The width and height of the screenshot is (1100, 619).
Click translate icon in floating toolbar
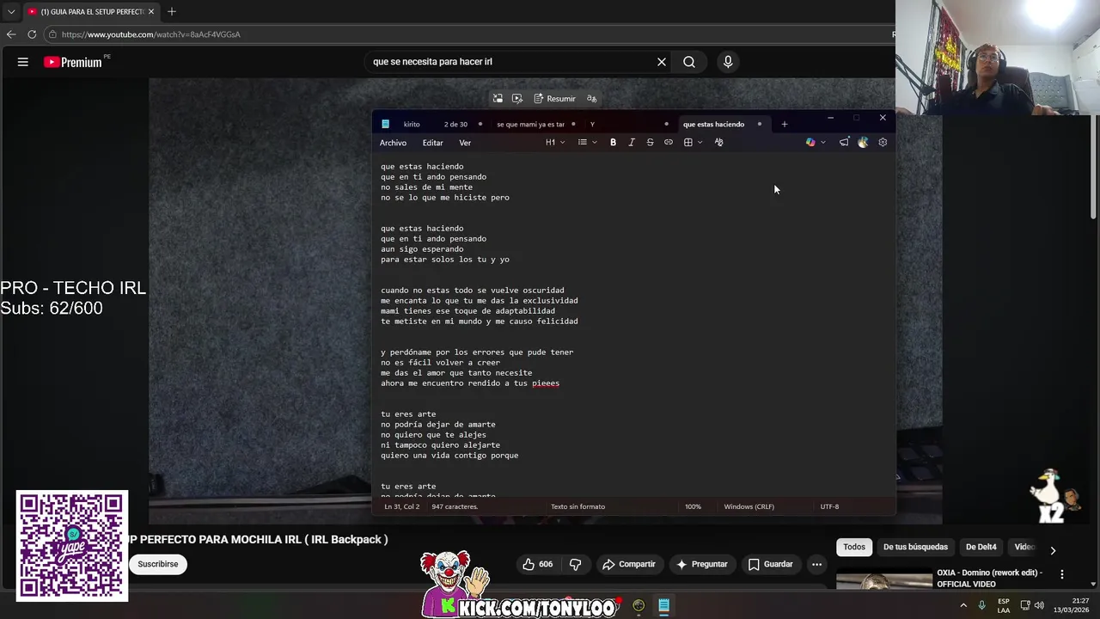pyautogui.click(x=591, y=99)
